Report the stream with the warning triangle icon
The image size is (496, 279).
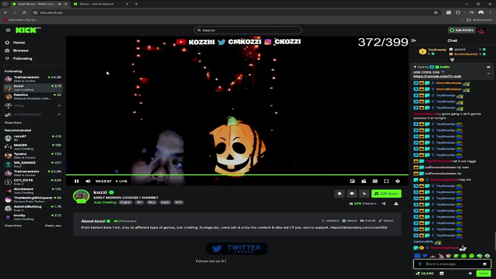[x=396, y=203]
